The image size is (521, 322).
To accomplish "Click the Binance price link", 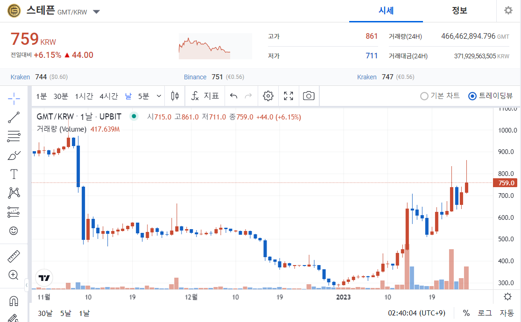I will pyautogui.click(x=195, y=77).
